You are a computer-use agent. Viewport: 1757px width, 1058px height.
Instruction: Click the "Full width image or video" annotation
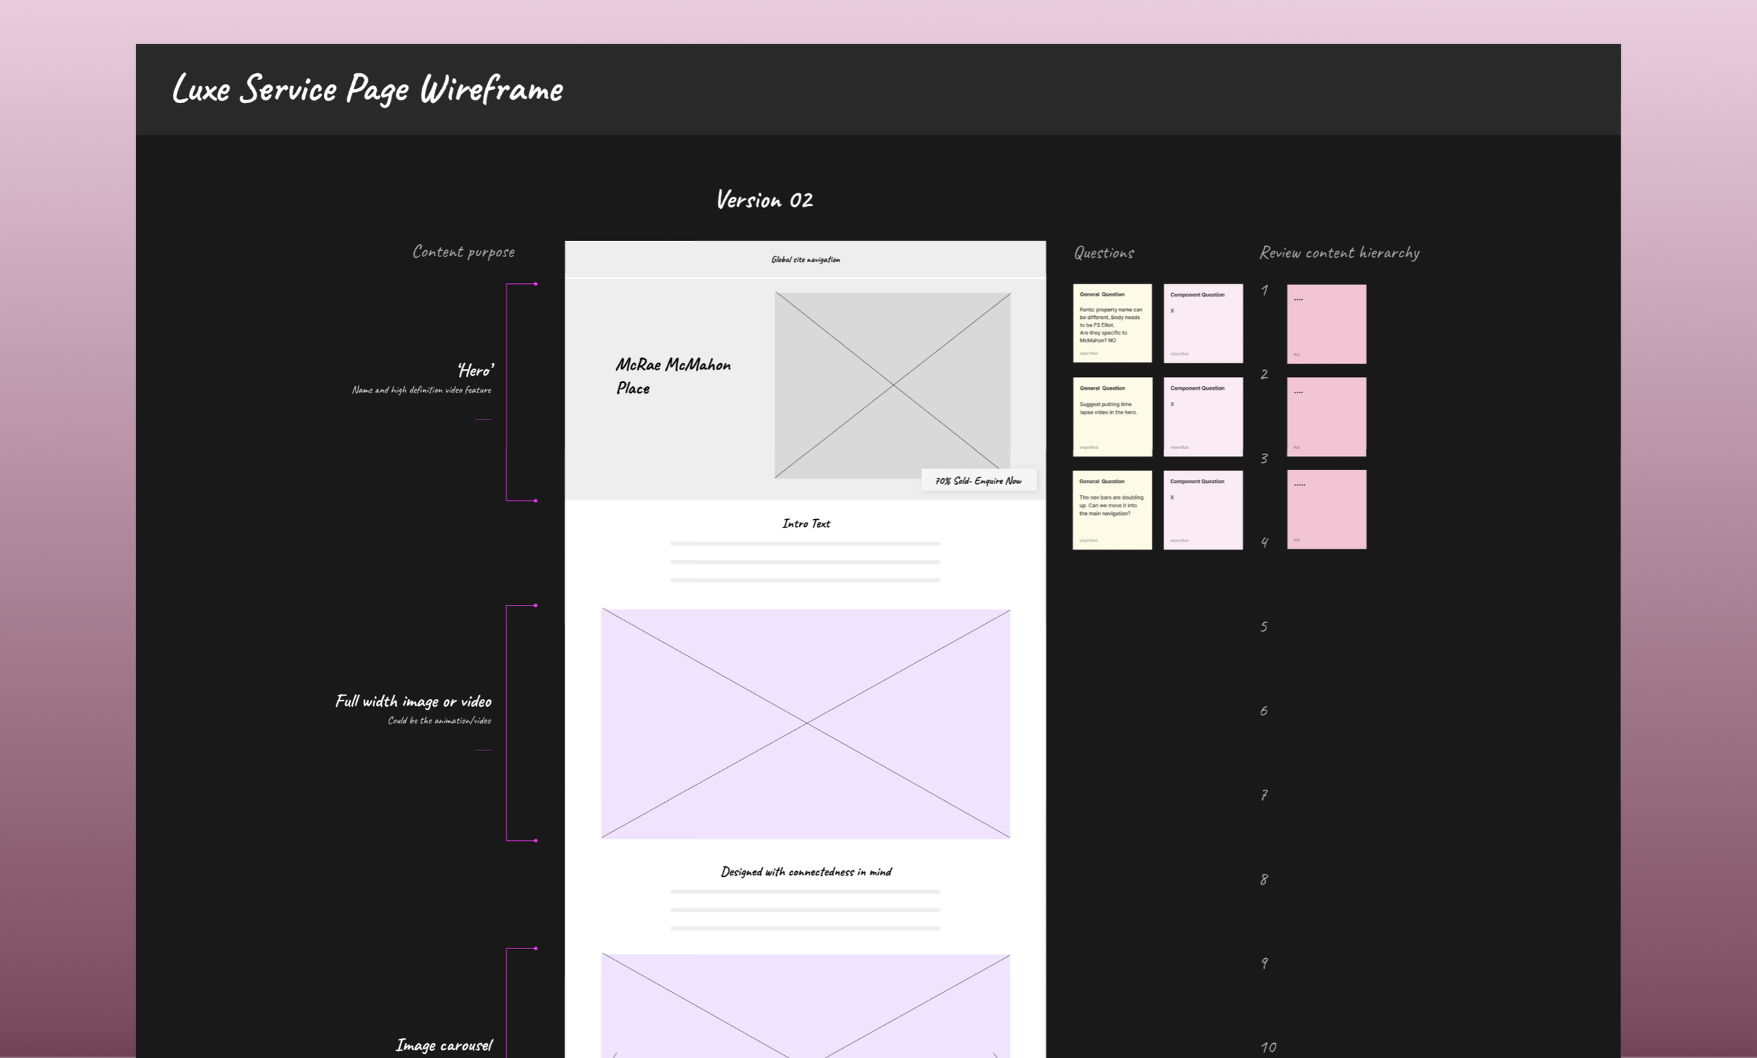coord(412,701)
